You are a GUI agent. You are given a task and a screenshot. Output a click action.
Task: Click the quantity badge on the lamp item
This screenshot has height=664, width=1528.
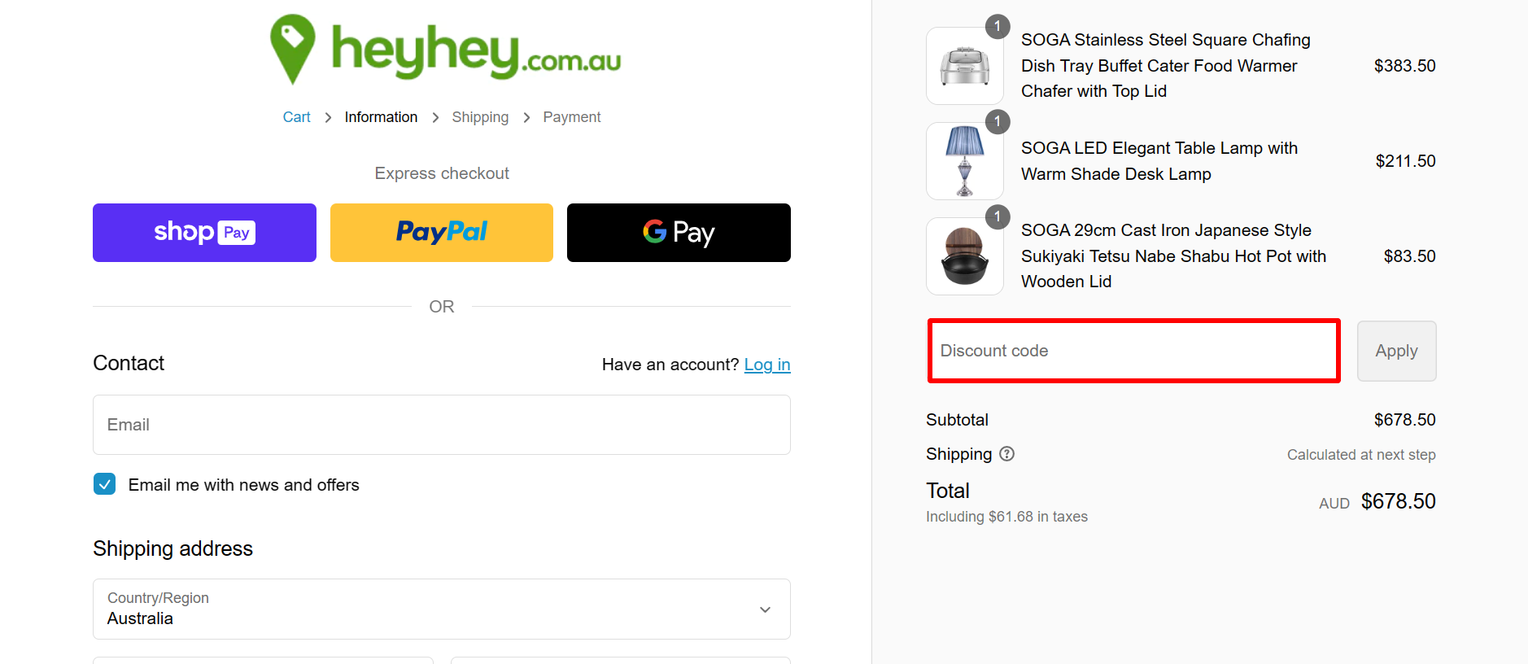[998, 122]
